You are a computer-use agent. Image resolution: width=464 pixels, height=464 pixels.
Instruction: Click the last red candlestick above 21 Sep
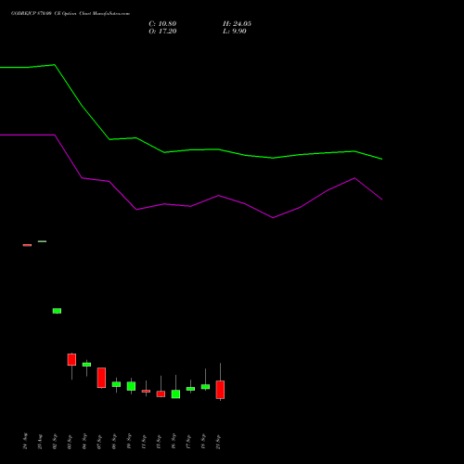(220, 390)
